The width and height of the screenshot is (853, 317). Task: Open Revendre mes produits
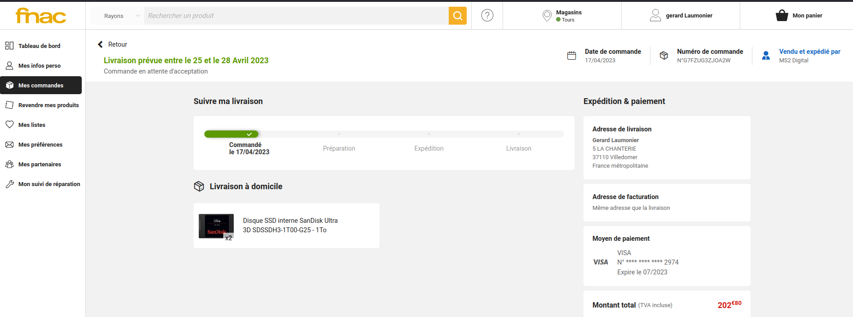pyautogui.click(x=48, y=105)
